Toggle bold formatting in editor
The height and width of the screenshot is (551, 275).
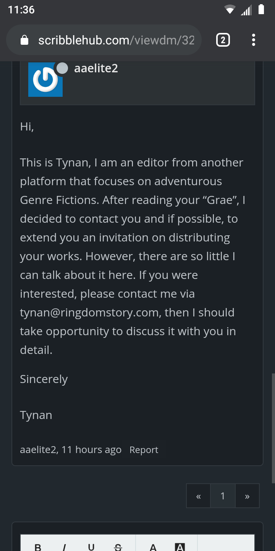38,547
